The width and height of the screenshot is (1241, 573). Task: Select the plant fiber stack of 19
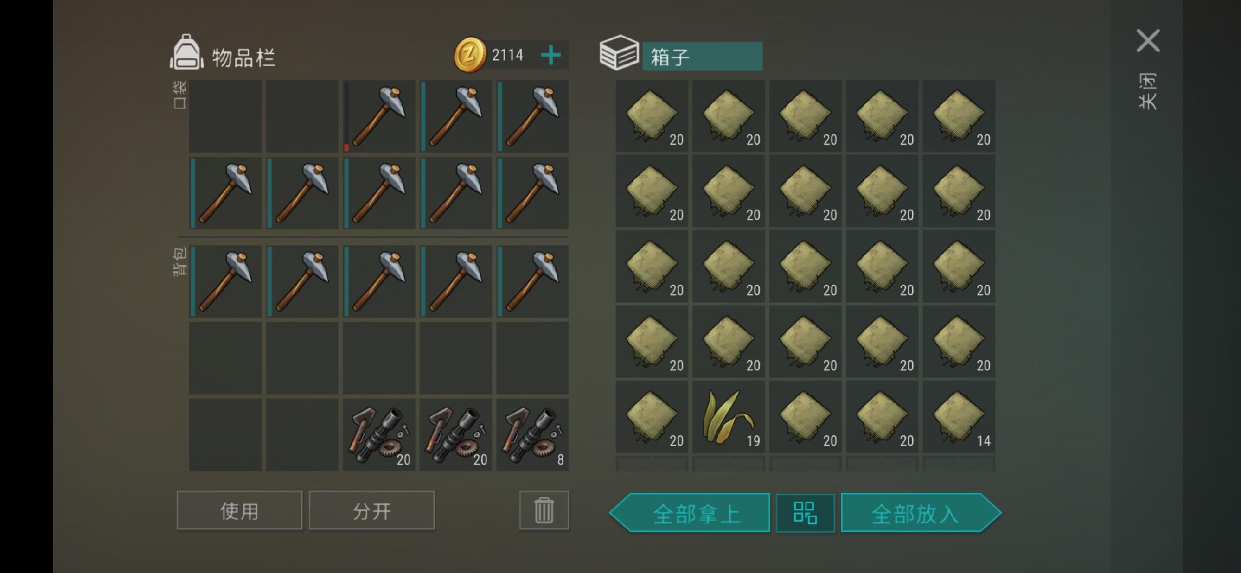[x=729, y=417]
